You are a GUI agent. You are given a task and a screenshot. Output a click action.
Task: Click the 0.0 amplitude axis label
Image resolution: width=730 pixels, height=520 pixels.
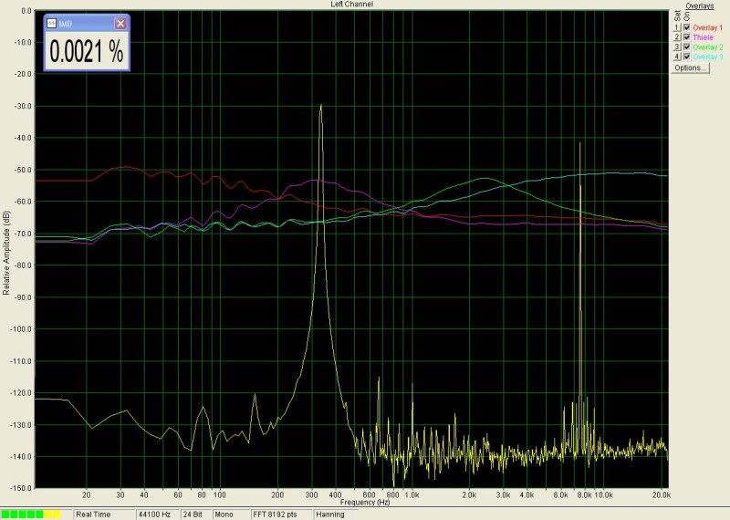[x=26, y=10]
